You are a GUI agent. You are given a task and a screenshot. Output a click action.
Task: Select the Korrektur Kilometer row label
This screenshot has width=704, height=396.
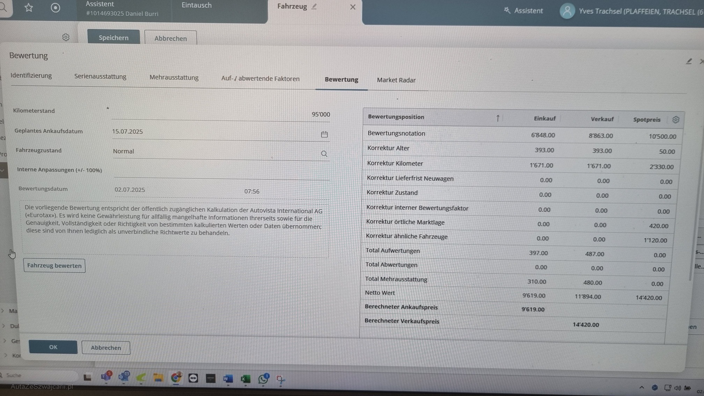tap(395, 163)
